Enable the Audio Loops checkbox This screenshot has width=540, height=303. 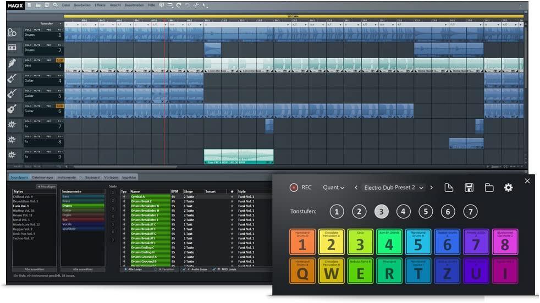(x=185, y=269)
